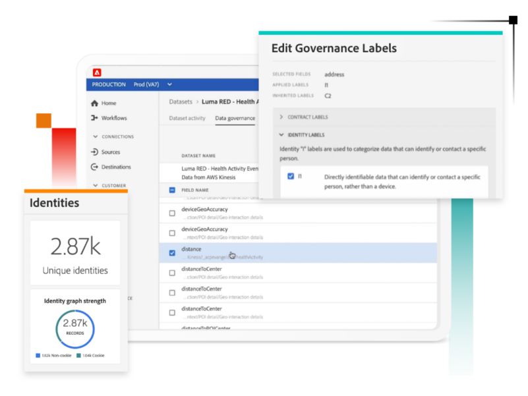The height and width of the screenshot is (396, 528).
Task: Click the teal Cookie legend swatch
Action: (x=78, y=355)
